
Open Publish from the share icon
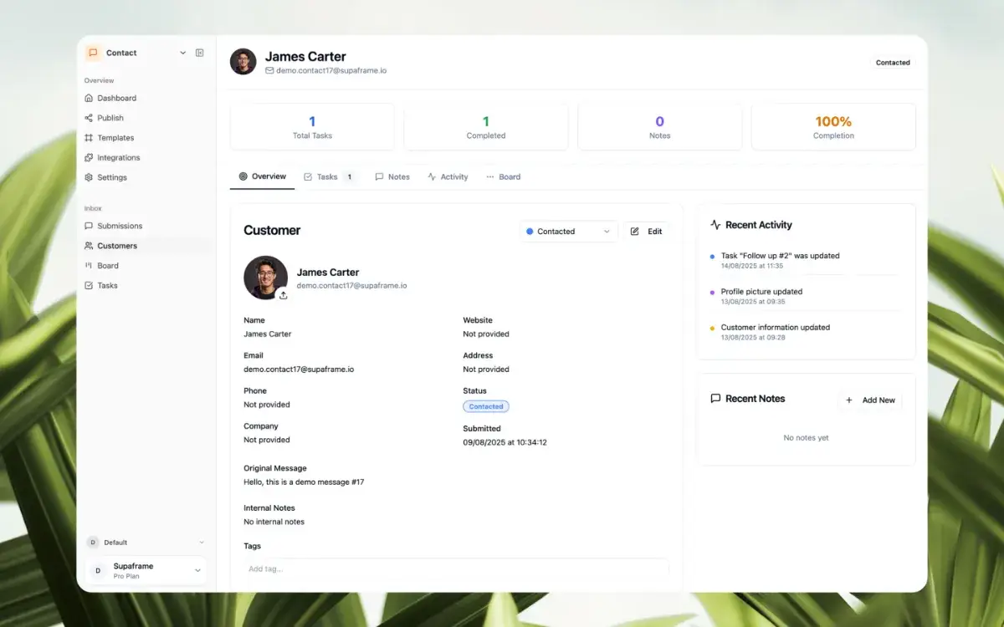89,118
